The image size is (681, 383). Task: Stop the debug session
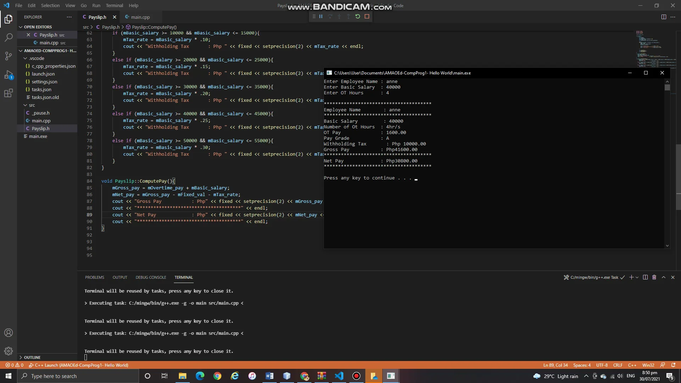click(x=367, y=16)
